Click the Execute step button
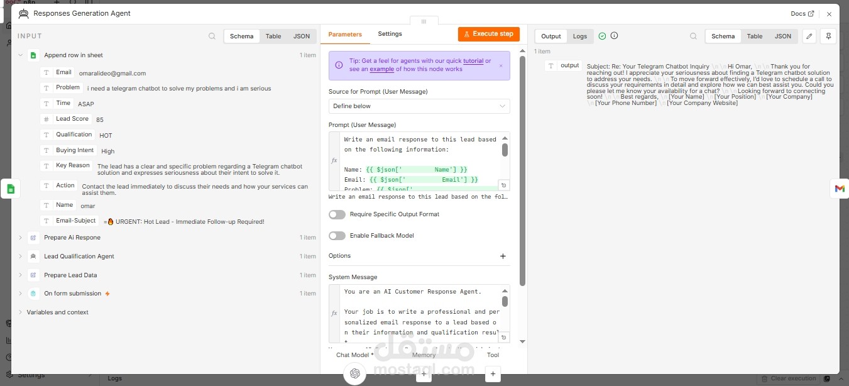The width and height of the screenshot is (849, 386). pos(489,34)
